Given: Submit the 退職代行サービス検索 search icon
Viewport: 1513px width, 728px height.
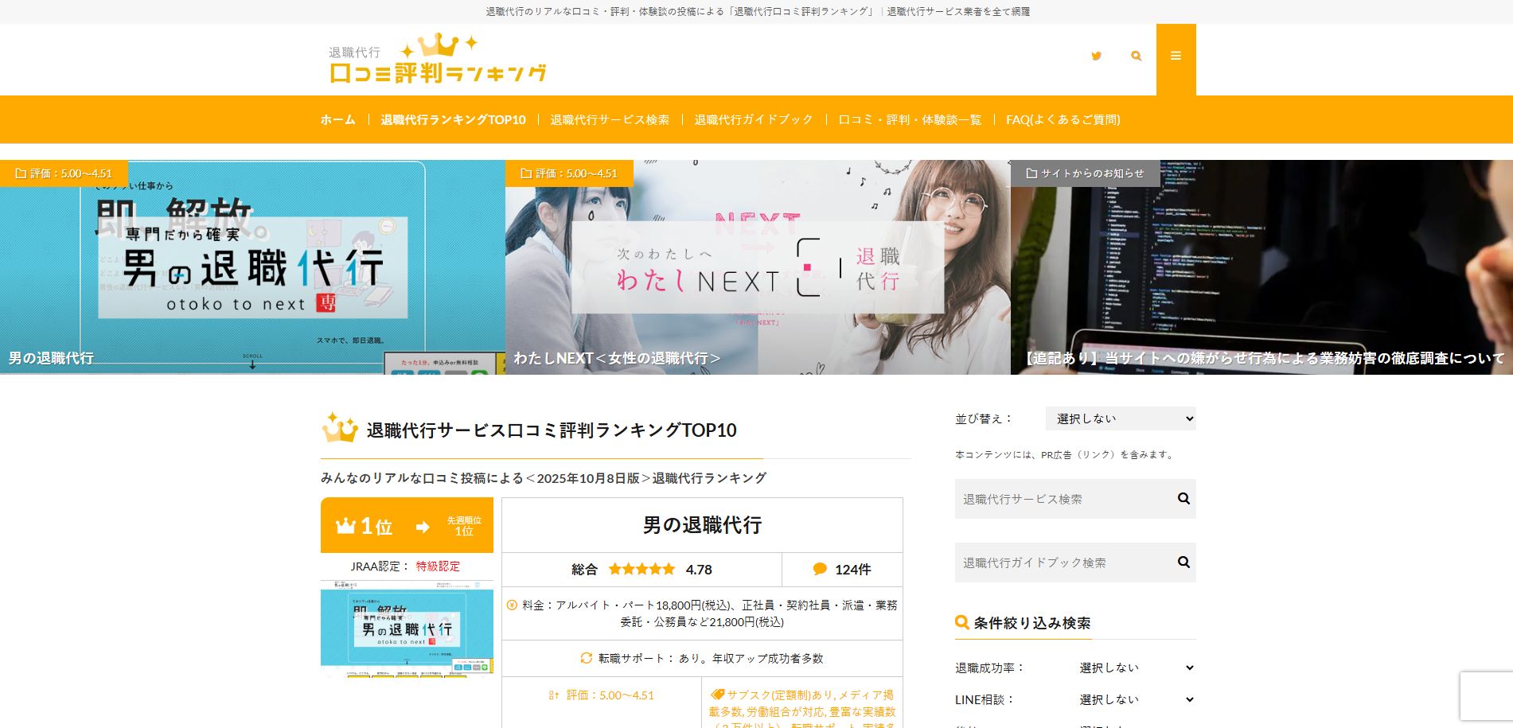Looking at the screenshot, I should click(x=1183, y=499).
